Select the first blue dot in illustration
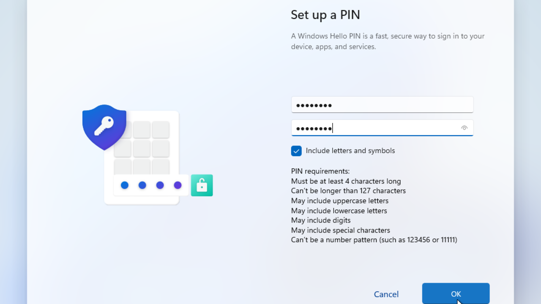The height and width of the screenshot is (304, 541). [125, 185]
